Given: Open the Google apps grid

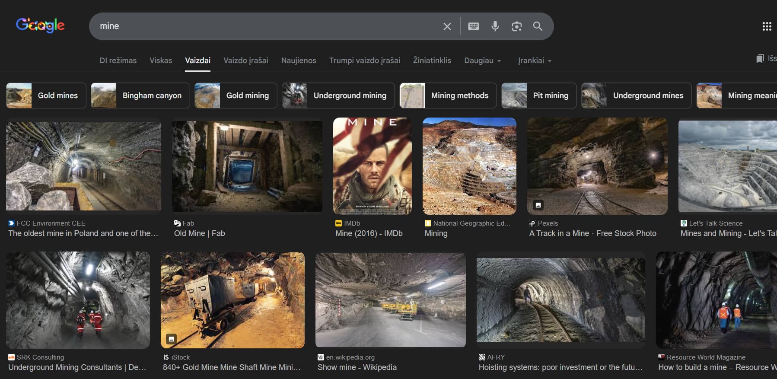Looking at the screenshot, I should pos(767,26).
